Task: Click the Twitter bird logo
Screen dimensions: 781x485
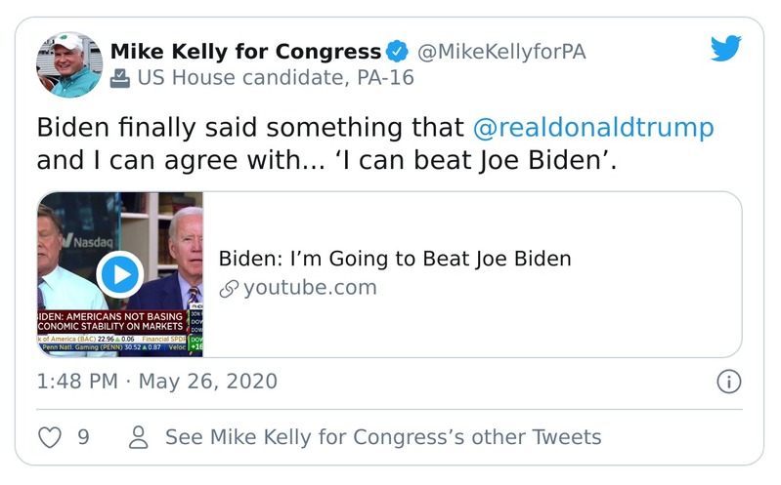Action: (x=725, y=49)
